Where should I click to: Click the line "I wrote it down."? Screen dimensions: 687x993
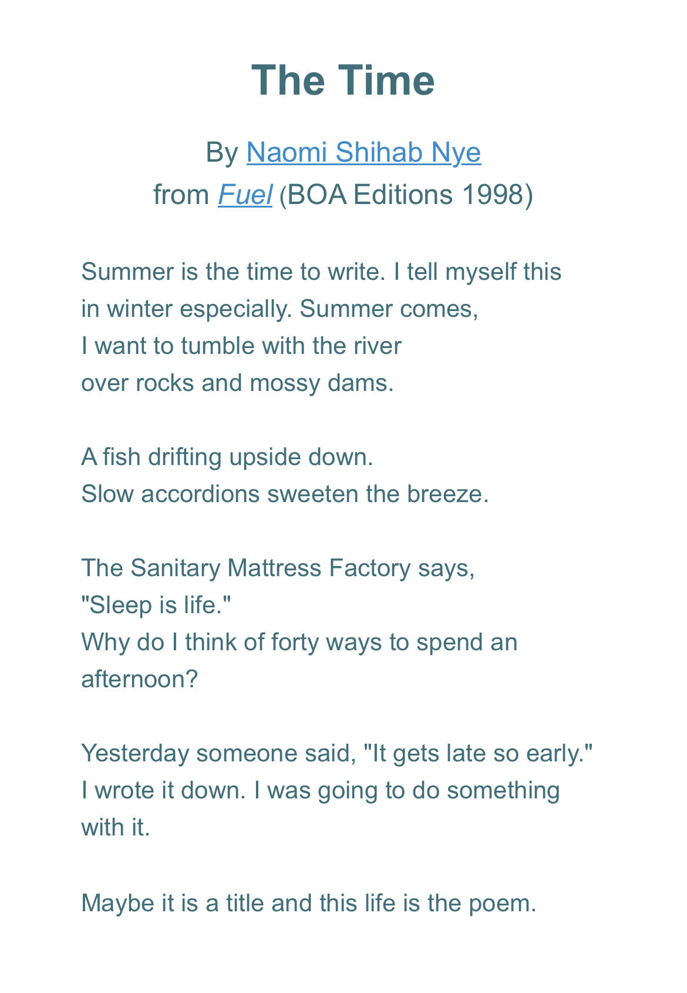point(320,790)
